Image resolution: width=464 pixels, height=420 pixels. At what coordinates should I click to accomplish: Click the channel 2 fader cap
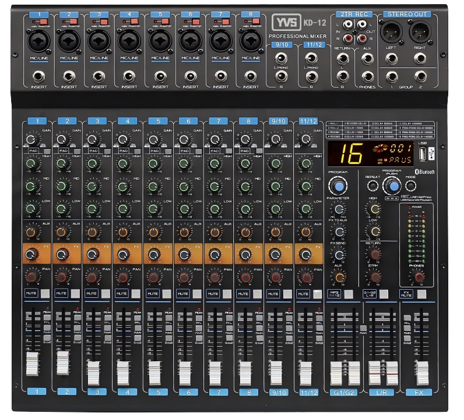tap(63, 362)
